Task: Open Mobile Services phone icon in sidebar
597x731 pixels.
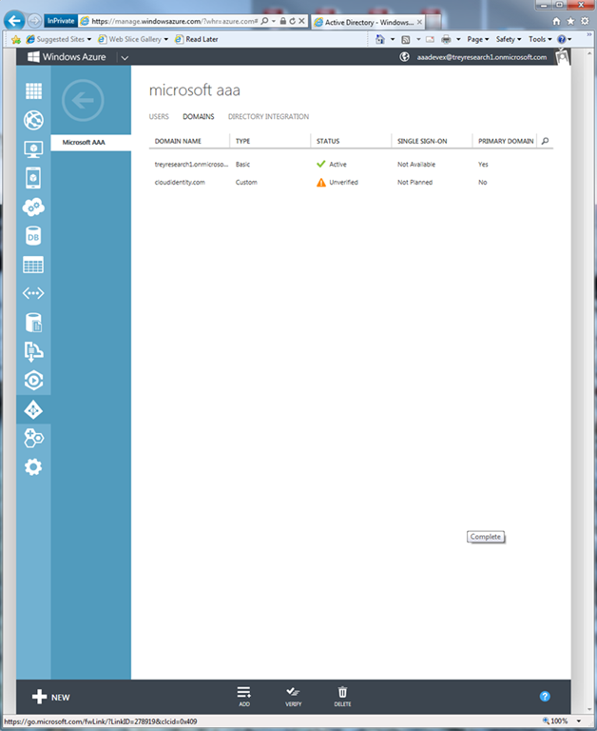Action: pos(33,178)
